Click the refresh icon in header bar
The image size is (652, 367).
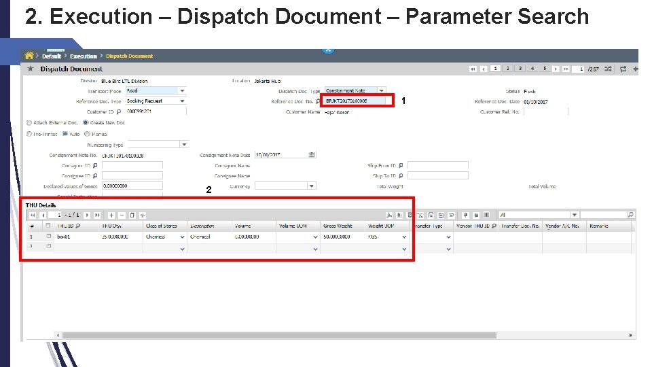[x=623, y=69]
